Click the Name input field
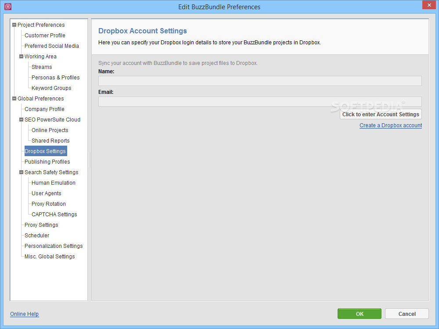Image resolution: width=439 pixels, height=329 pixels. (x=260, y=81)
